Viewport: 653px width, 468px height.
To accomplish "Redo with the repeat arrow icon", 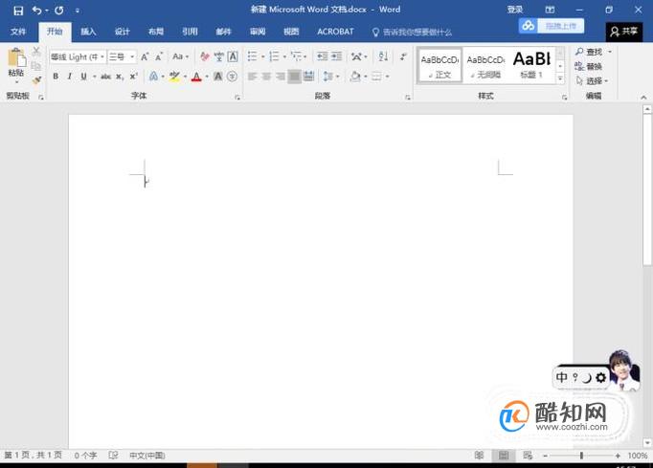I will tap(59, 11).
